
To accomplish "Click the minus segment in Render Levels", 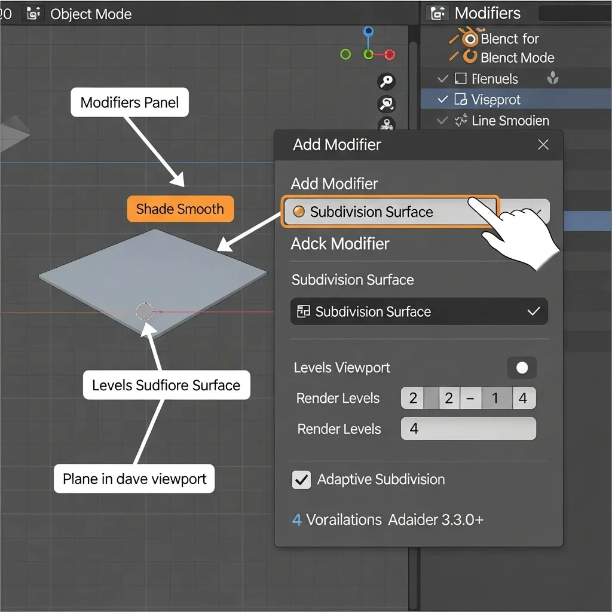I will point(470,398).
